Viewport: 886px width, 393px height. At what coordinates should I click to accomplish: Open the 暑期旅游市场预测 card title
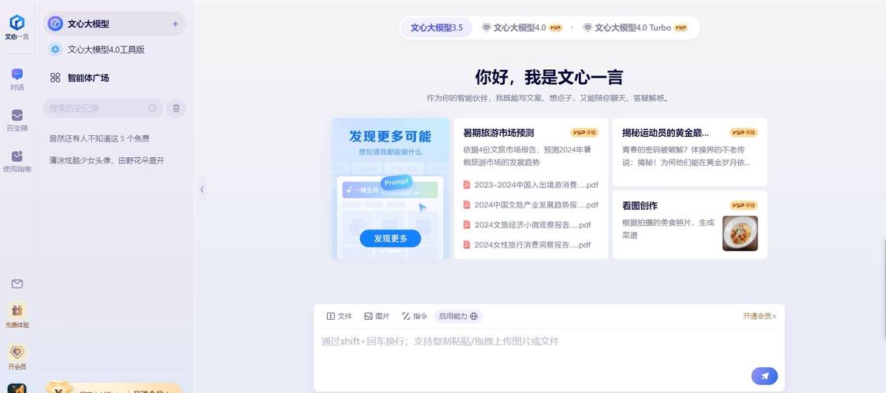point(499,133)
